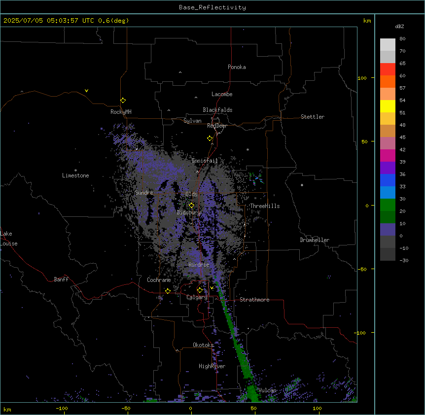The image size is (425, 415).
Task: Click the Cochrane city label
Action: (159, 280)
